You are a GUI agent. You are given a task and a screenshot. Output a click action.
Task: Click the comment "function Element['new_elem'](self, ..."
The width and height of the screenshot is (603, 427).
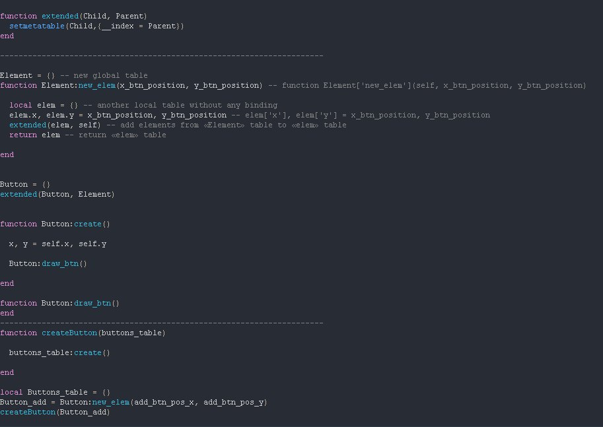coord(427,85)
